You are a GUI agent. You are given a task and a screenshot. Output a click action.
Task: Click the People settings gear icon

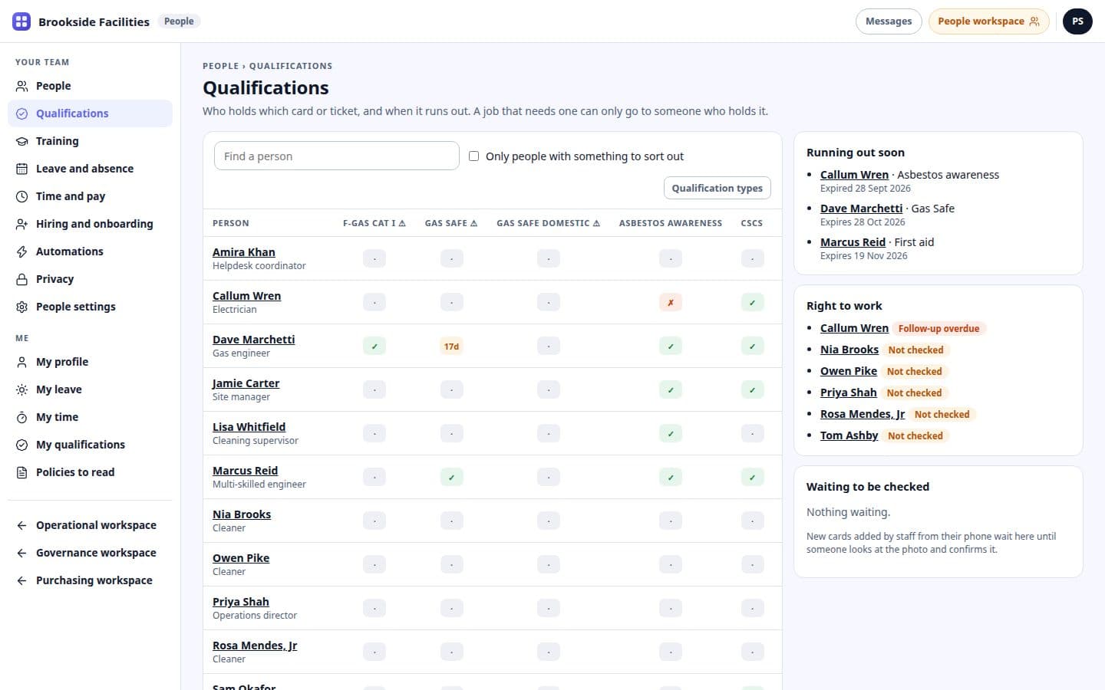(21, 307)
